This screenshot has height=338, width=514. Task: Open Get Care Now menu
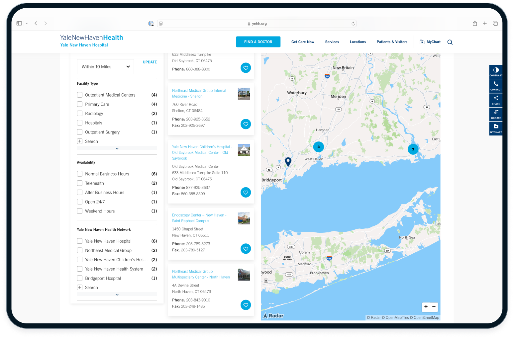tap(303, 42)
